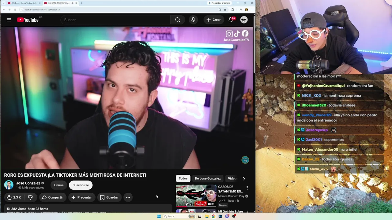Close the RORO ES EXPUESTA tab

[x=76, y=3]
